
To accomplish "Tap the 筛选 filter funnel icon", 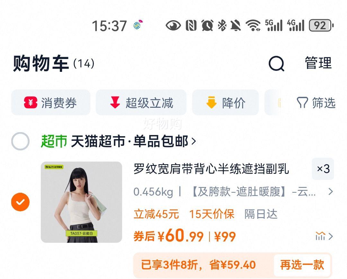I will (x=302, y=103).
